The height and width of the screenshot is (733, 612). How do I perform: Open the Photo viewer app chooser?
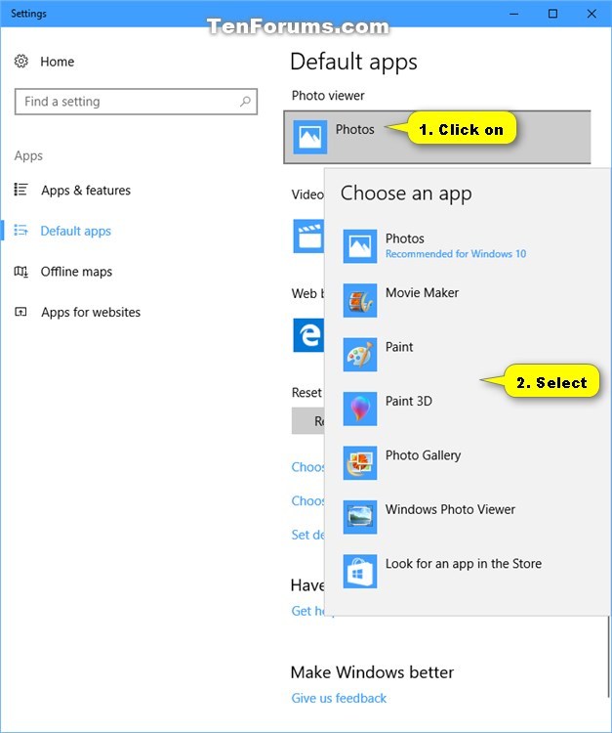pos(437,137)
